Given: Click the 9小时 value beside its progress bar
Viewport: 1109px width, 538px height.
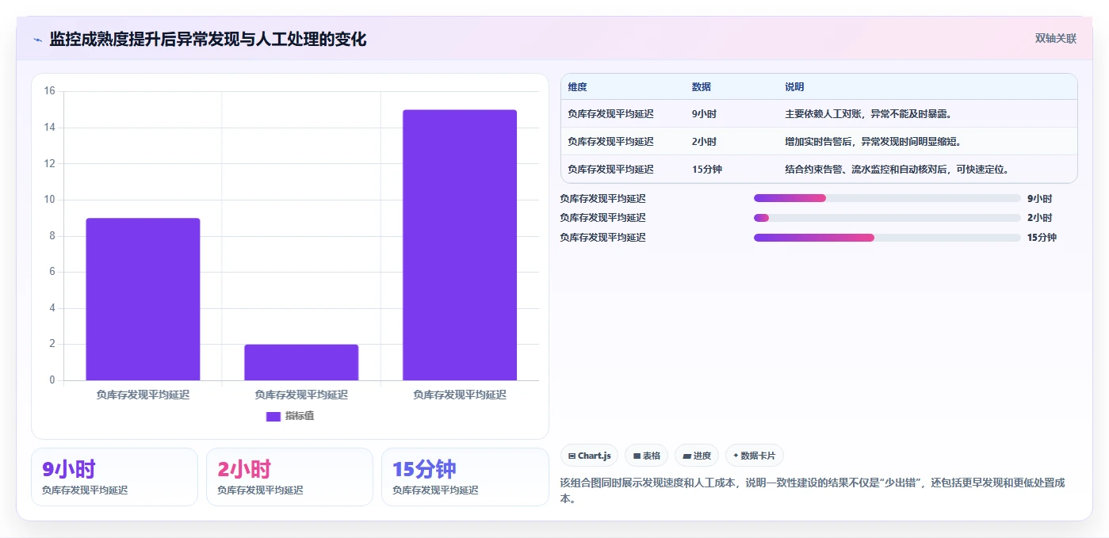Looking at the screenshot, I should click(x=1039, y=199).
